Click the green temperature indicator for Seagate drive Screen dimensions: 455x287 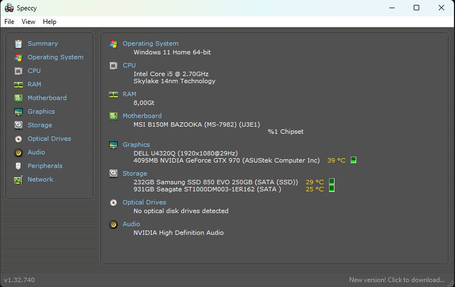point(332,189)
